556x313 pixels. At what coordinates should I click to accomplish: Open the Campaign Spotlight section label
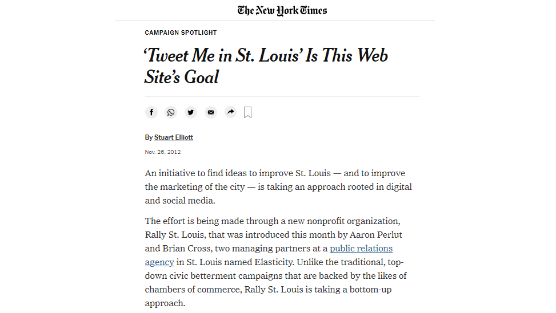(181, 32)
